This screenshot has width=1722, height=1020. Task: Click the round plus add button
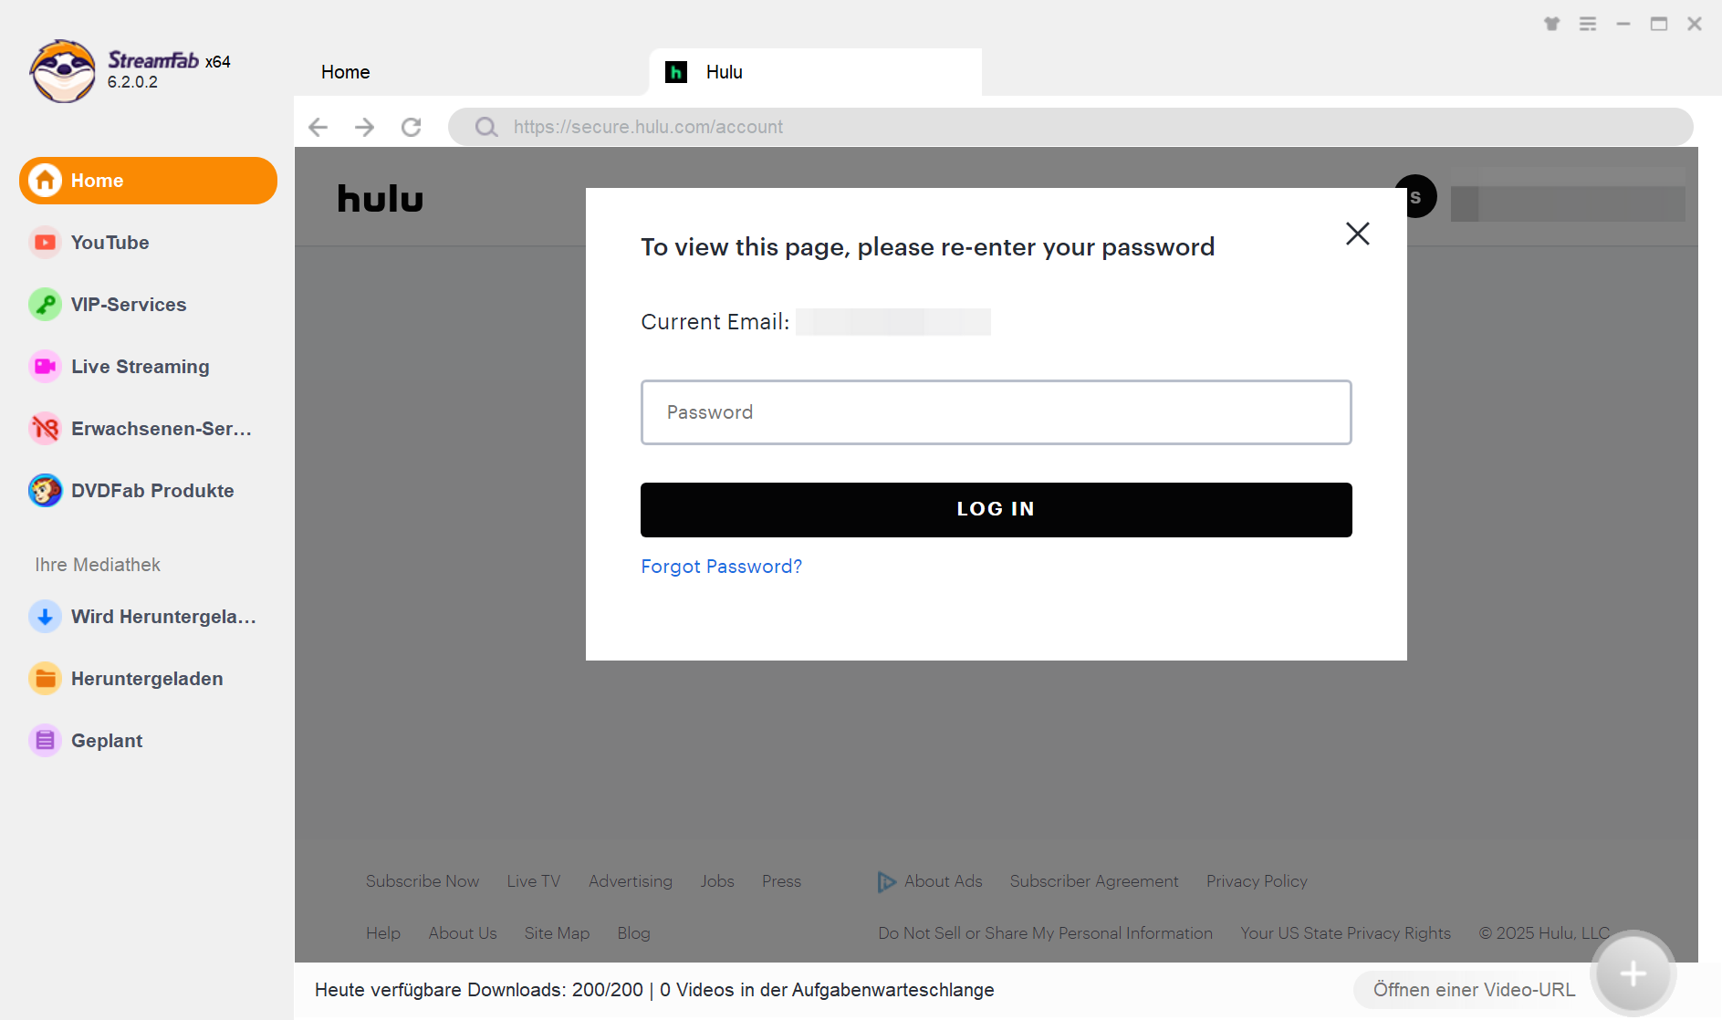tap(1633, 973)
